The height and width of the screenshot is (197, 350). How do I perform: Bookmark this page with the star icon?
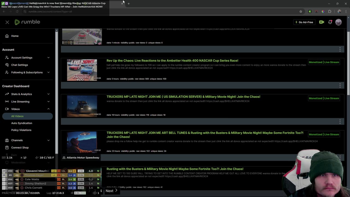pos(301,11)
